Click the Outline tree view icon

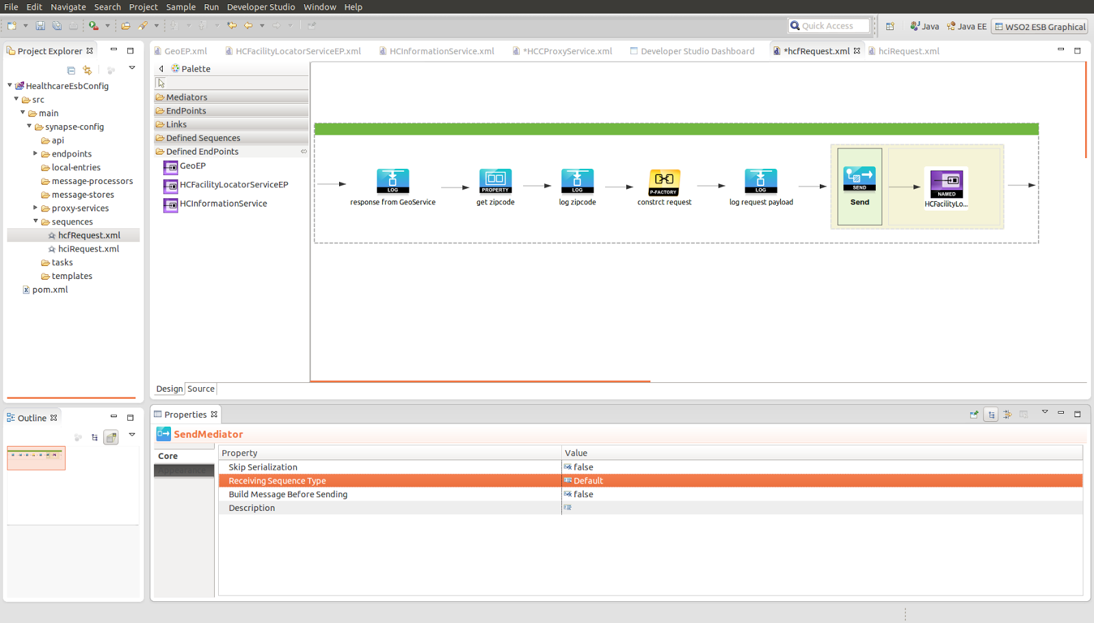coord(94,438)
